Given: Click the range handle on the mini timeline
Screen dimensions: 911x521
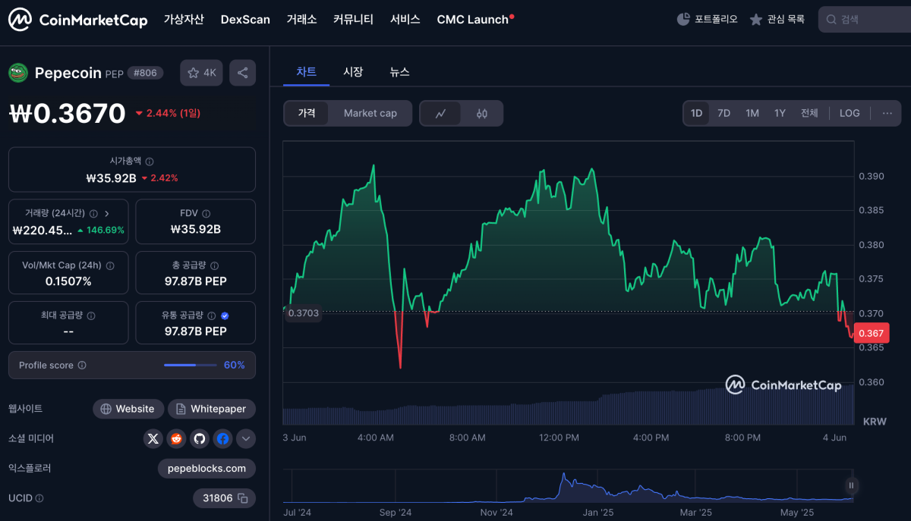Looking at the screenshot, I should click(x=852, y=485).
